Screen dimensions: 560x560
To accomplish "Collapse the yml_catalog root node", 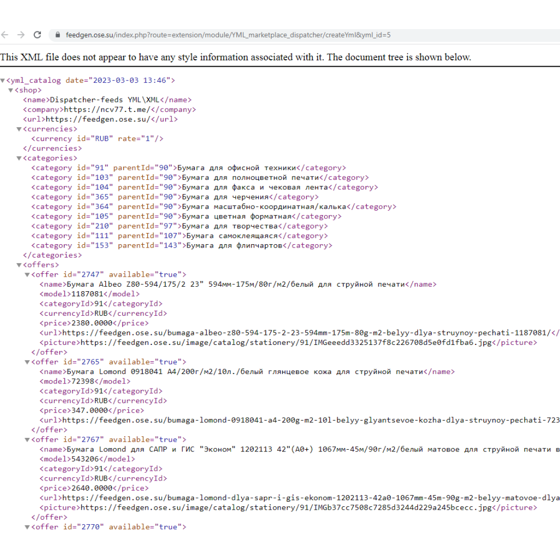I will pyautogui.click(x=3, y=81).
